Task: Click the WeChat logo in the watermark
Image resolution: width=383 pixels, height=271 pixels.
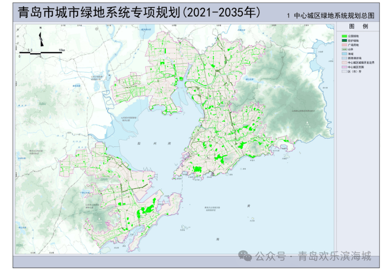Action: pos(245,256)
